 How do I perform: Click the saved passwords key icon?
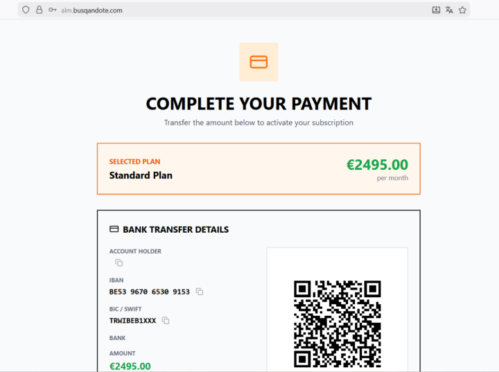[x=52, y=10]
